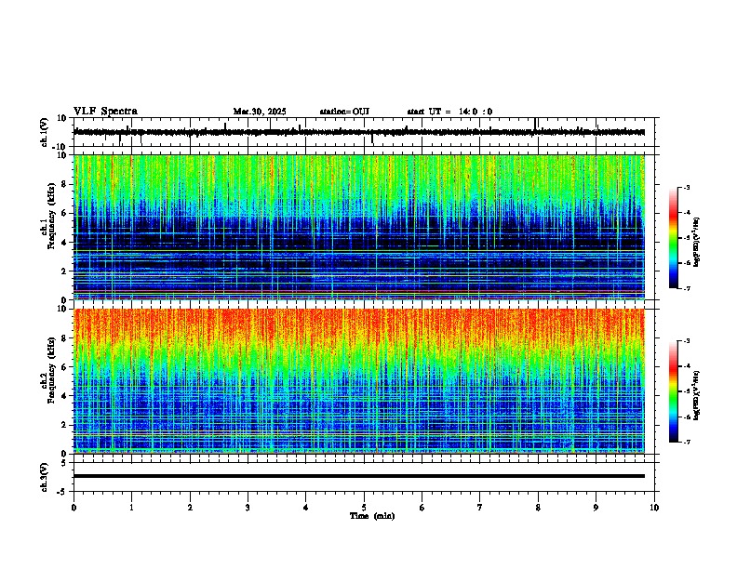Click the "2" kHz tick of ch.2 spectrogram
Image resolution: width=737 pixels, height=569 pixels.
(65, 425)
